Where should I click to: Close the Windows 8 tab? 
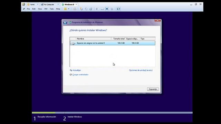click(76, 4)
